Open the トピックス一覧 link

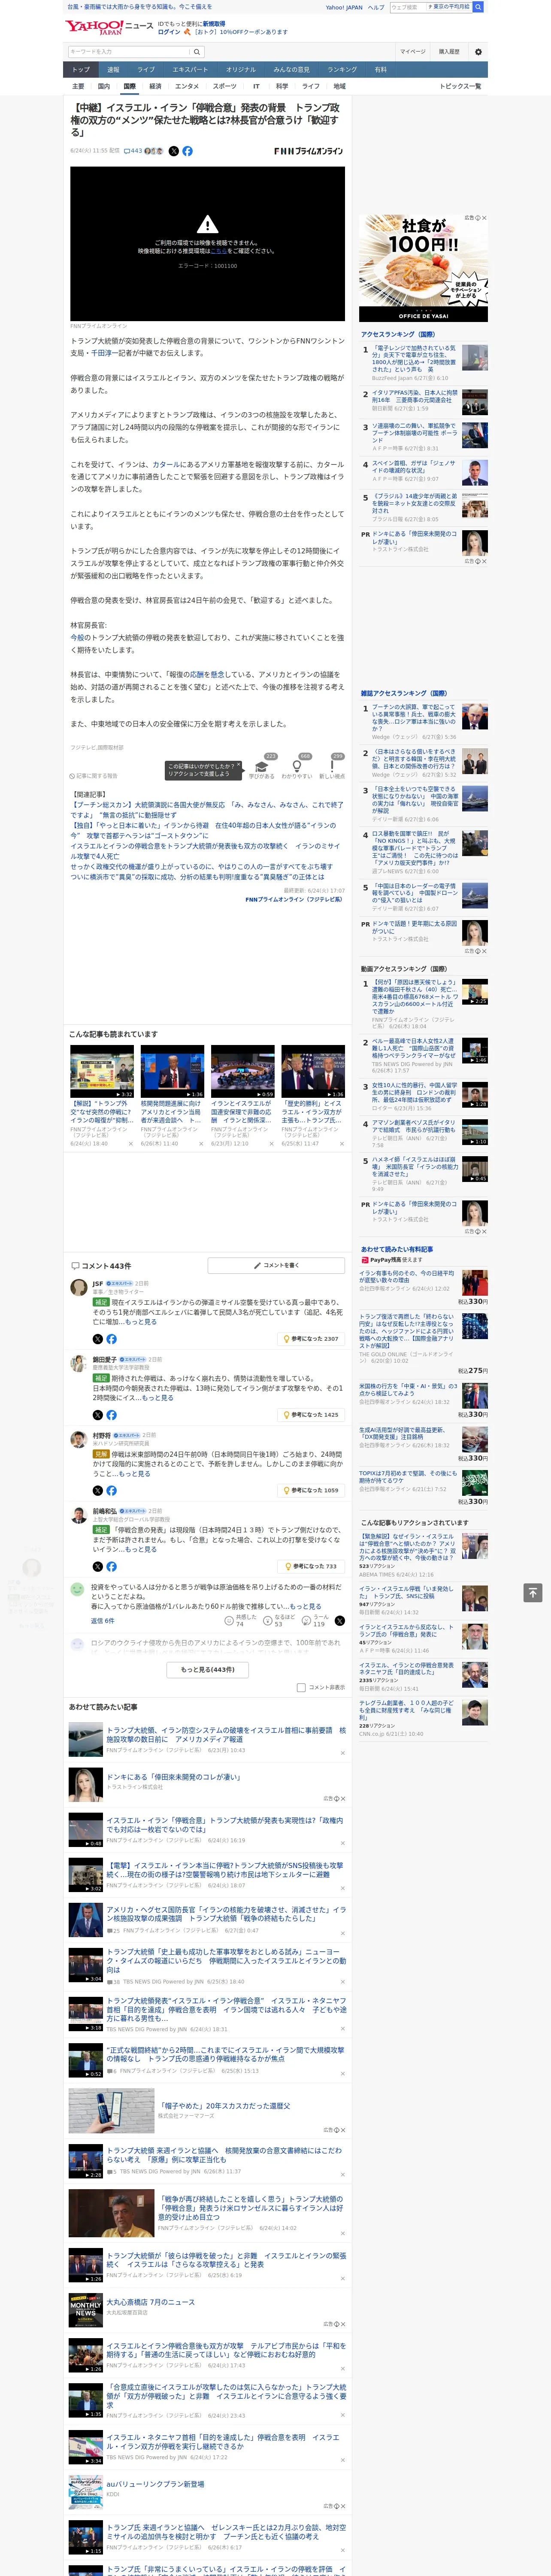460,87
